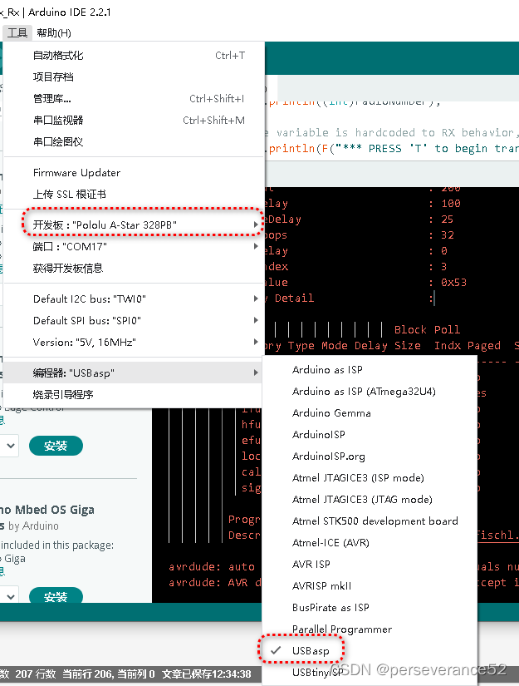Click 'Mbed OS Giga' package title
Viewport: 519px width, 686px height.
(55, 510)
